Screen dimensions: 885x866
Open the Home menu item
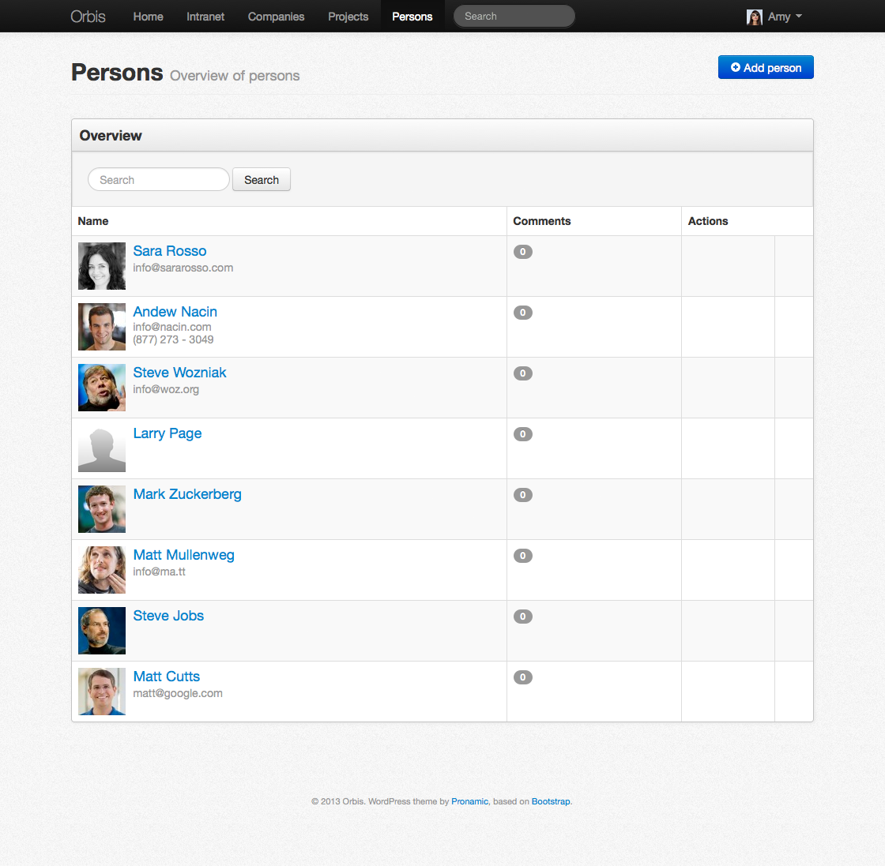pos(148,17)
